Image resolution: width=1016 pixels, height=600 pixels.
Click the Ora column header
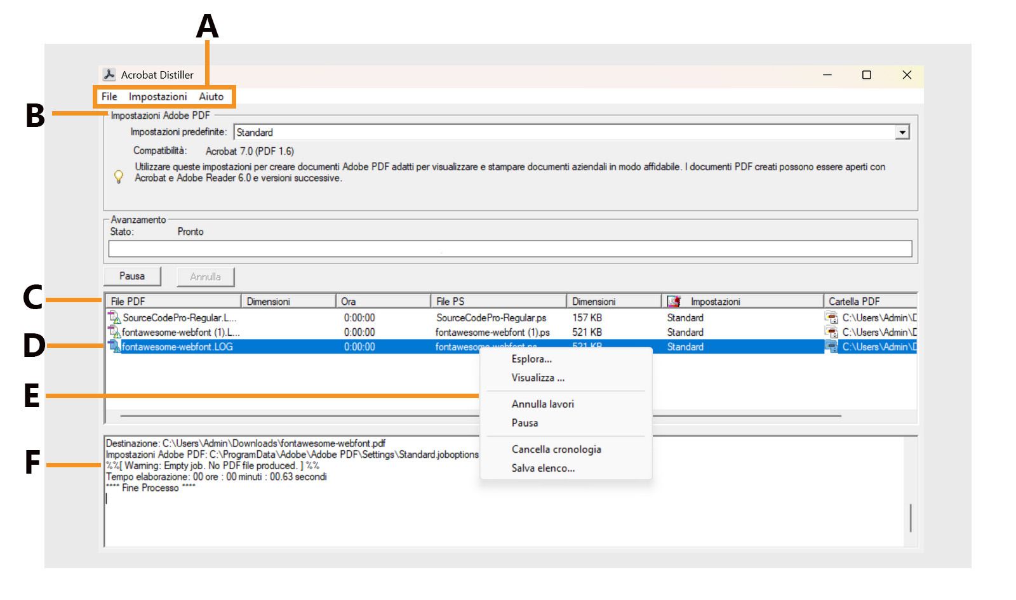[x=383, y=302]
